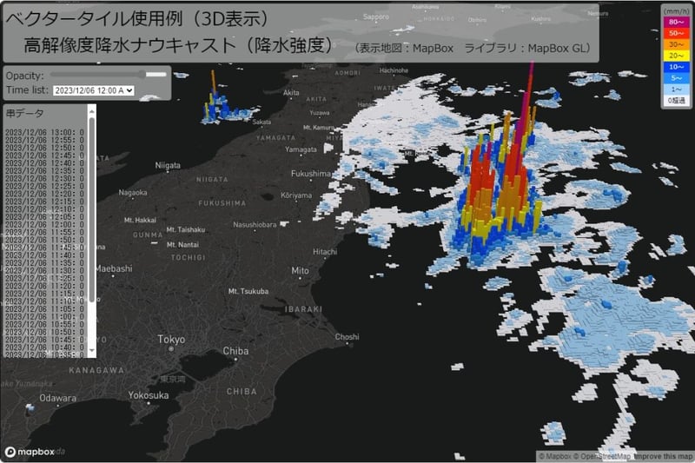Click the 20~ yellow legend swatch
Screen dimensions: 695x463
675,56
